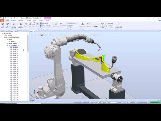Click the green Controller status indicator
The image size is (161, 121).
point(155,102)
